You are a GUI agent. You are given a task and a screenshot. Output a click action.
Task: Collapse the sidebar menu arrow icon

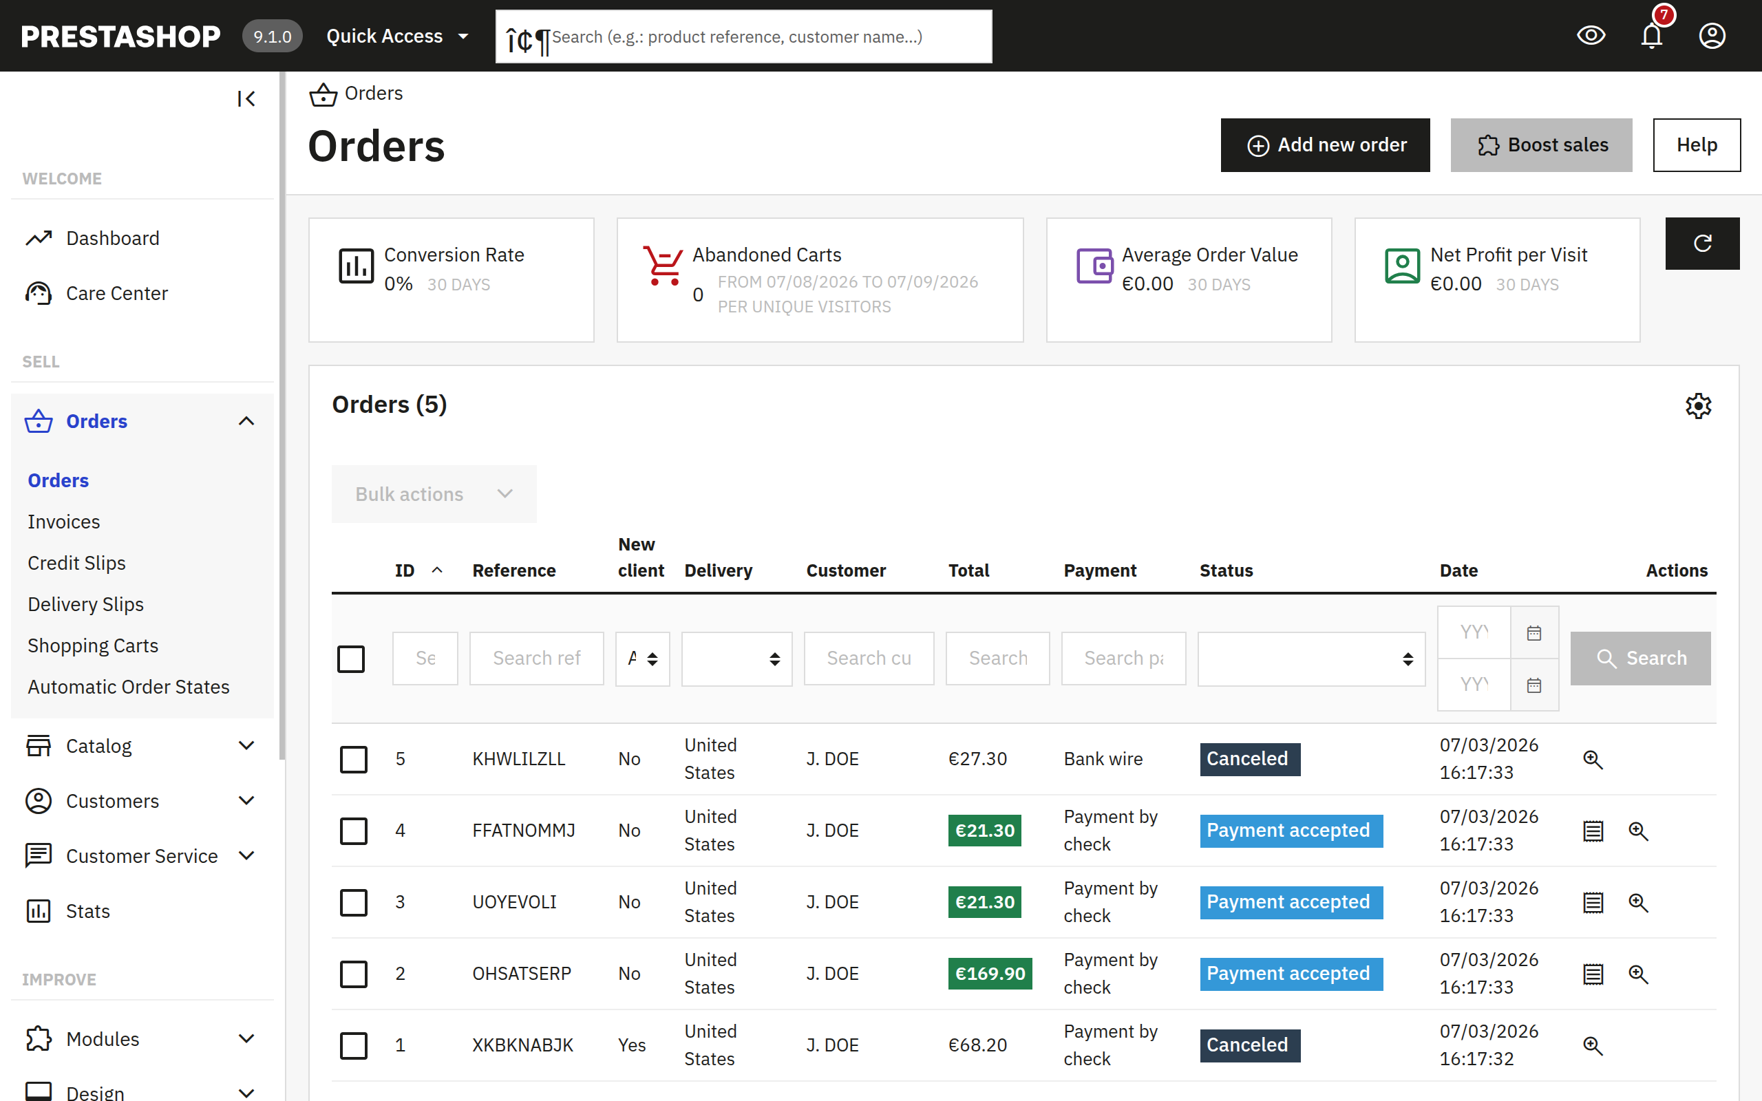[246, 98]
